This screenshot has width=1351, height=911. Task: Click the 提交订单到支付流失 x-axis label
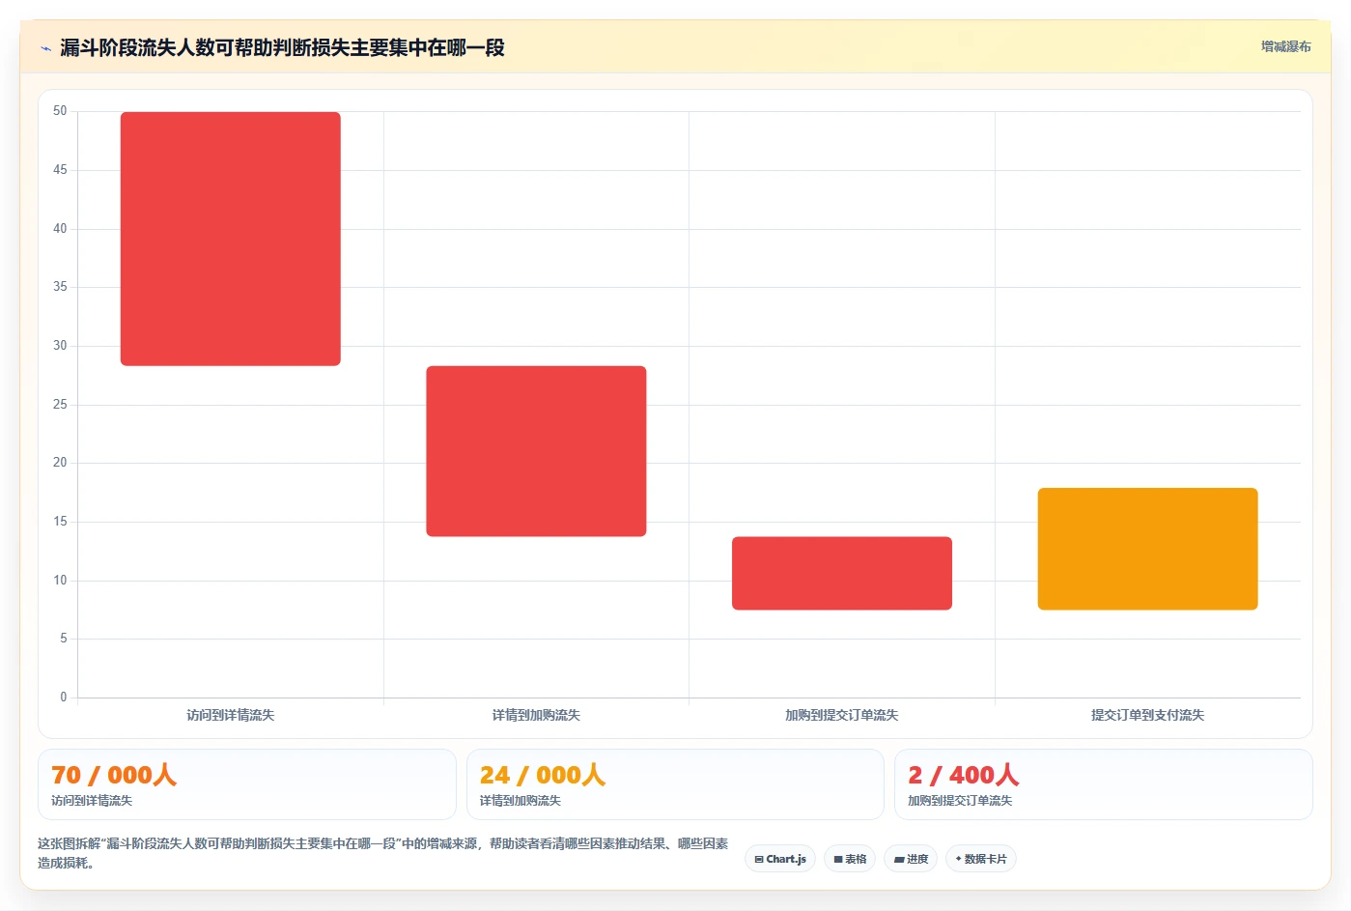pos(1147,715)
